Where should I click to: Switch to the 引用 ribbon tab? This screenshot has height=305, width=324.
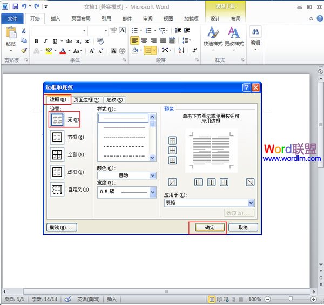(x=106, y=18)
